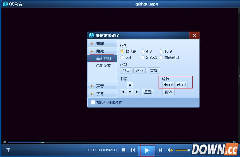Reset zoom with 重置 under 缩放
Screen dimensions: 240x157
(x=154, y=70)
